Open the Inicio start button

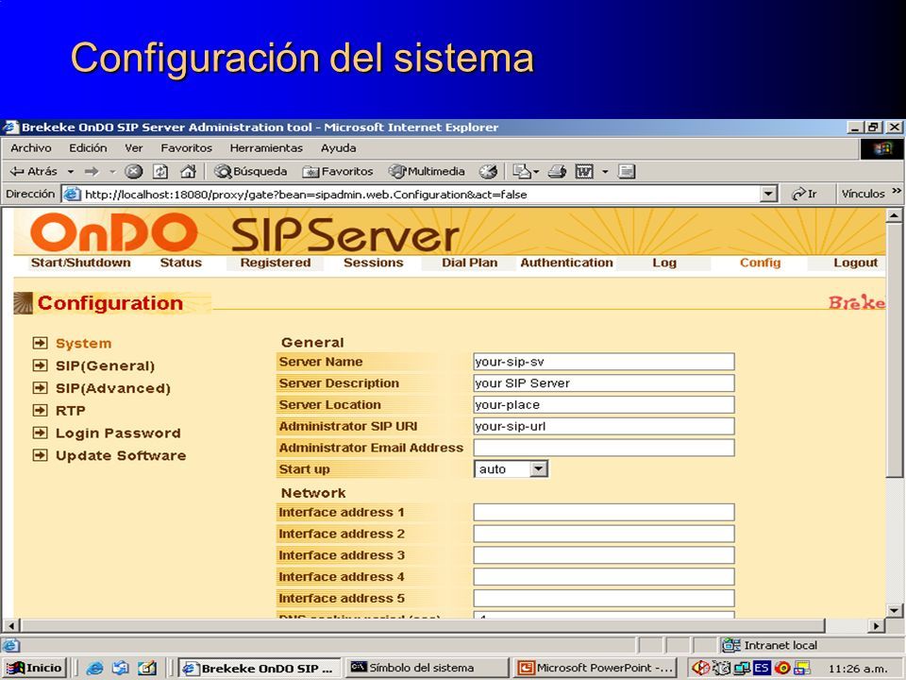pos(34,668)
